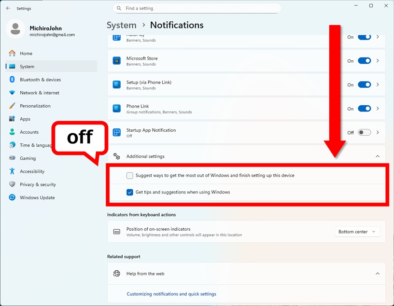Click the Personalization paintbrush icon
The width and height of the screenshot is (394, 306).
[x=12, y=106]
